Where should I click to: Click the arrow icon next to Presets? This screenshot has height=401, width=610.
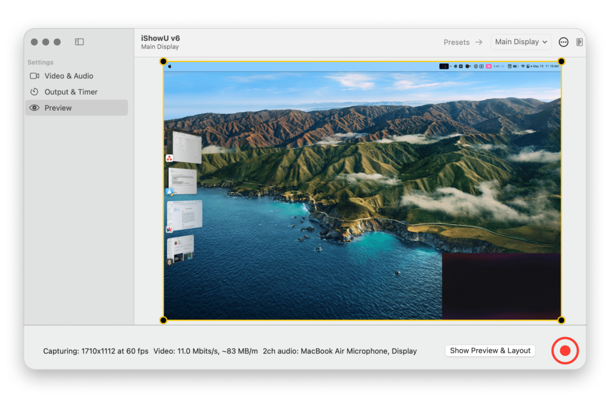(479, 42)
